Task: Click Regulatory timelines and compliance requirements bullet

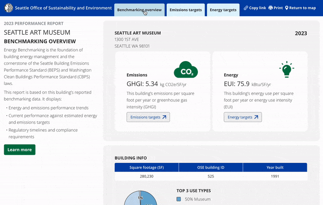Action: pyautogui.click(x=43, y=133)
